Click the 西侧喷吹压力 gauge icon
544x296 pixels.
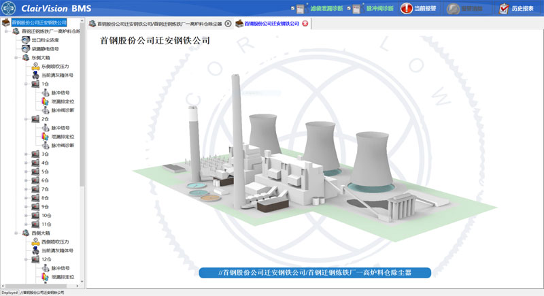pos(35,242)
